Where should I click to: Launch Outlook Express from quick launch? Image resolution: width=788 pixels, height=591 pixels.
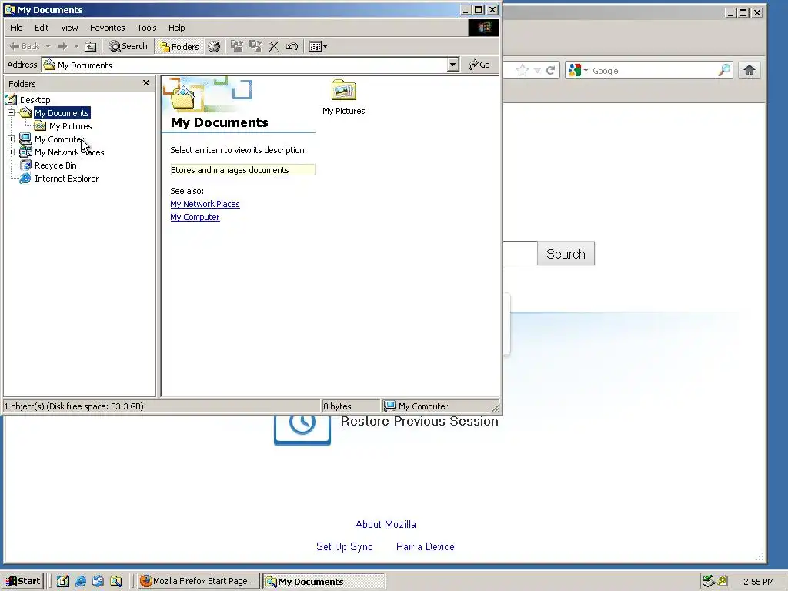(98, 581)
